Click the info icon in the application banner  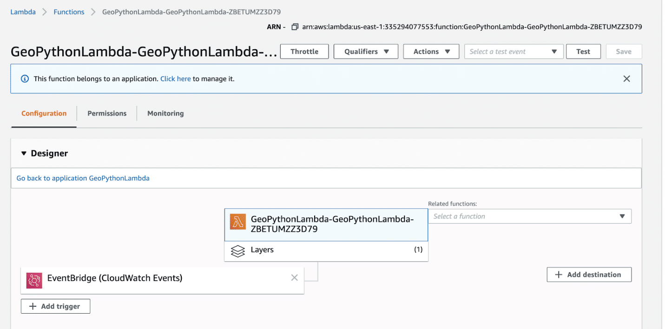(x=25, y=78)
